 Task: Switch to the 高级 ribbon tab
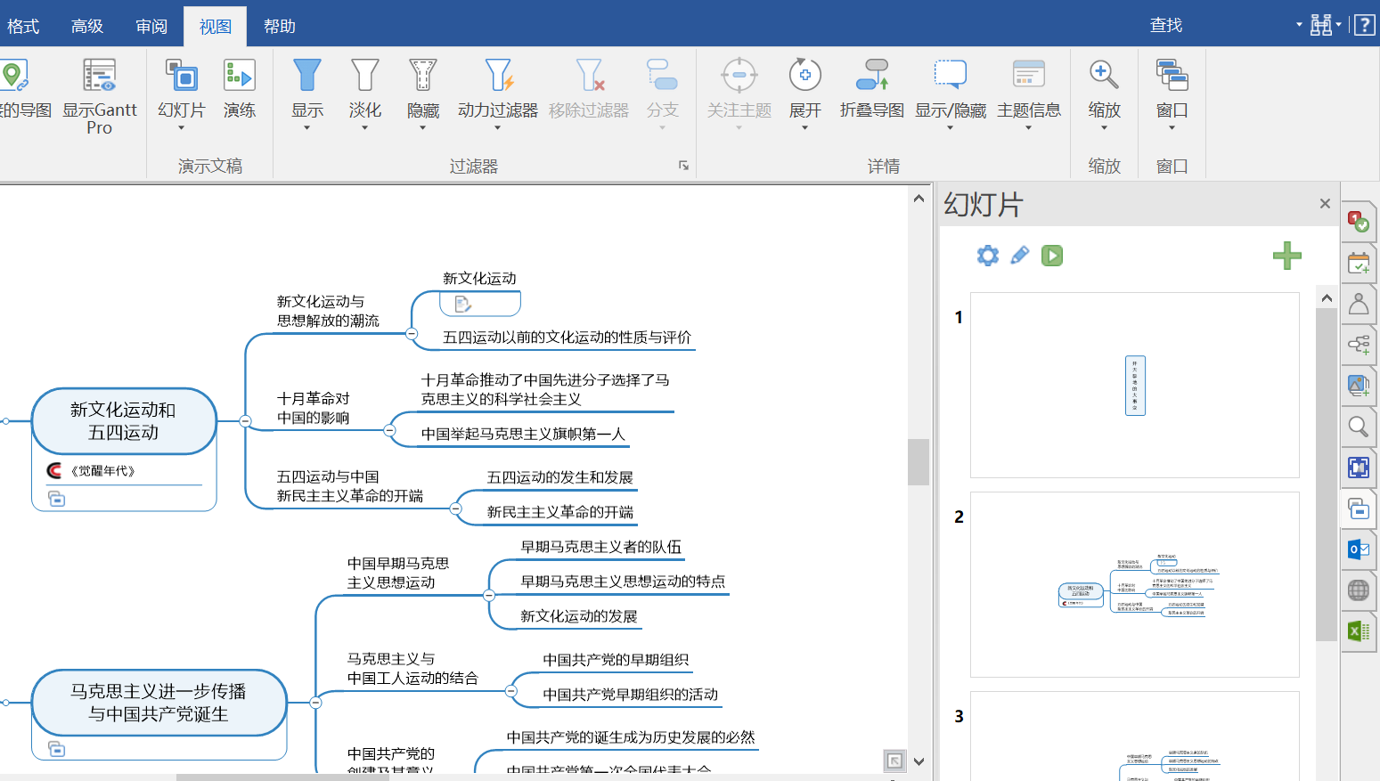click(x=87, y=26)
